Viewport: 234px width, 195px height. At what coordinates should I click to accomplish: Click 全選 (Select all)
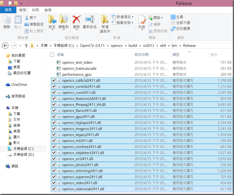(177, 17)
